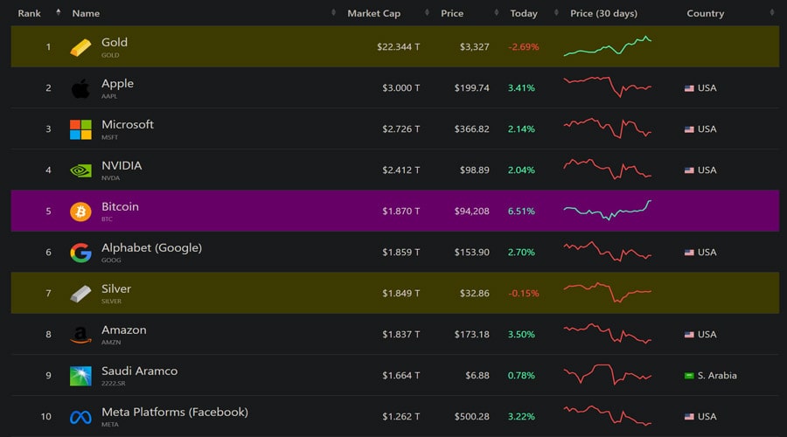Click Alphabet's 30-day price chart
This screenshot has height=437, width=787.
(x=608, y=252)
